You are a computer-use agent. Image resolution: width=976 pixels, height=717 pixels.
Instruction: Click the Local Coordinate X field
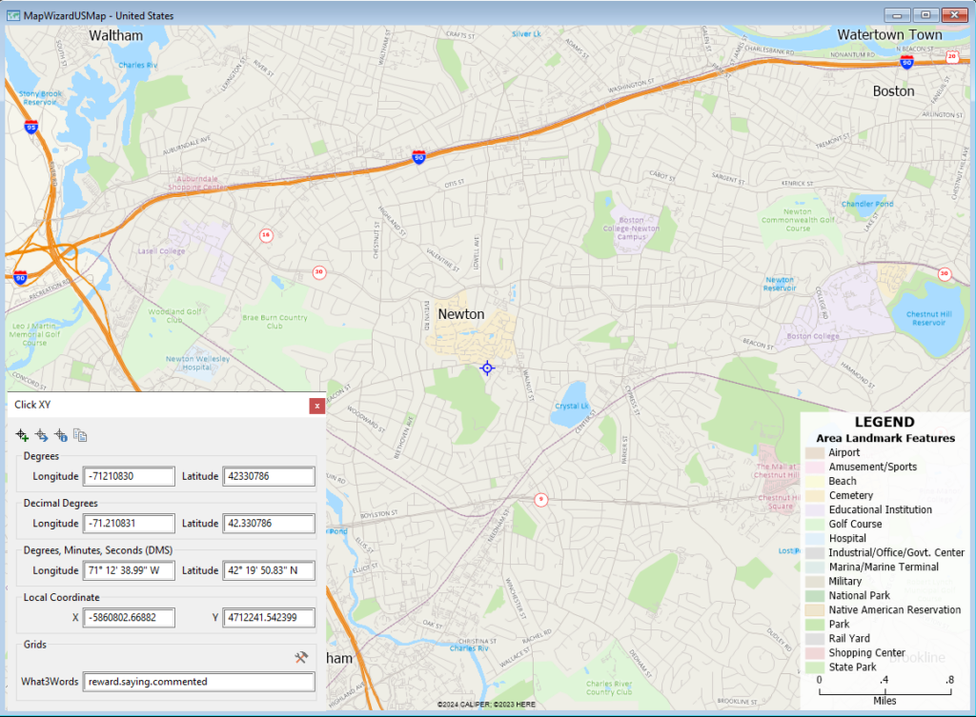129,617
